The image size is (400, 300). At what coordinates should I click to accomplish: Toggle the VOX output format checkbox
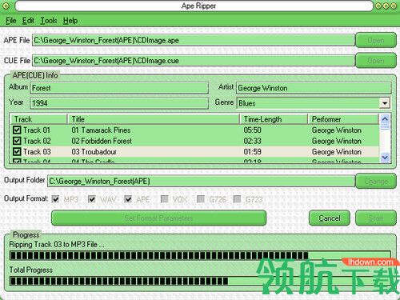[x=165, y=199]
